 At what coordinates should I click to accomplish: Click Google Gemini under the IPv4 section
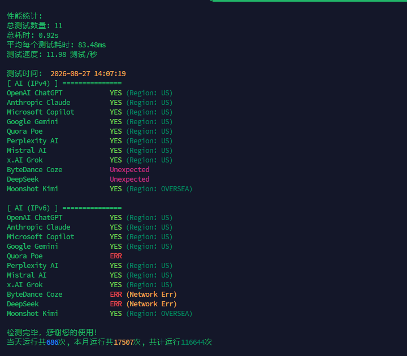pos(32,121)
